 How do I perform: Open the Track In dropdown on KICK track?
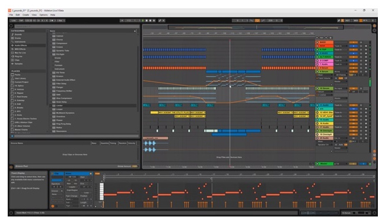[x=341, y=46]
